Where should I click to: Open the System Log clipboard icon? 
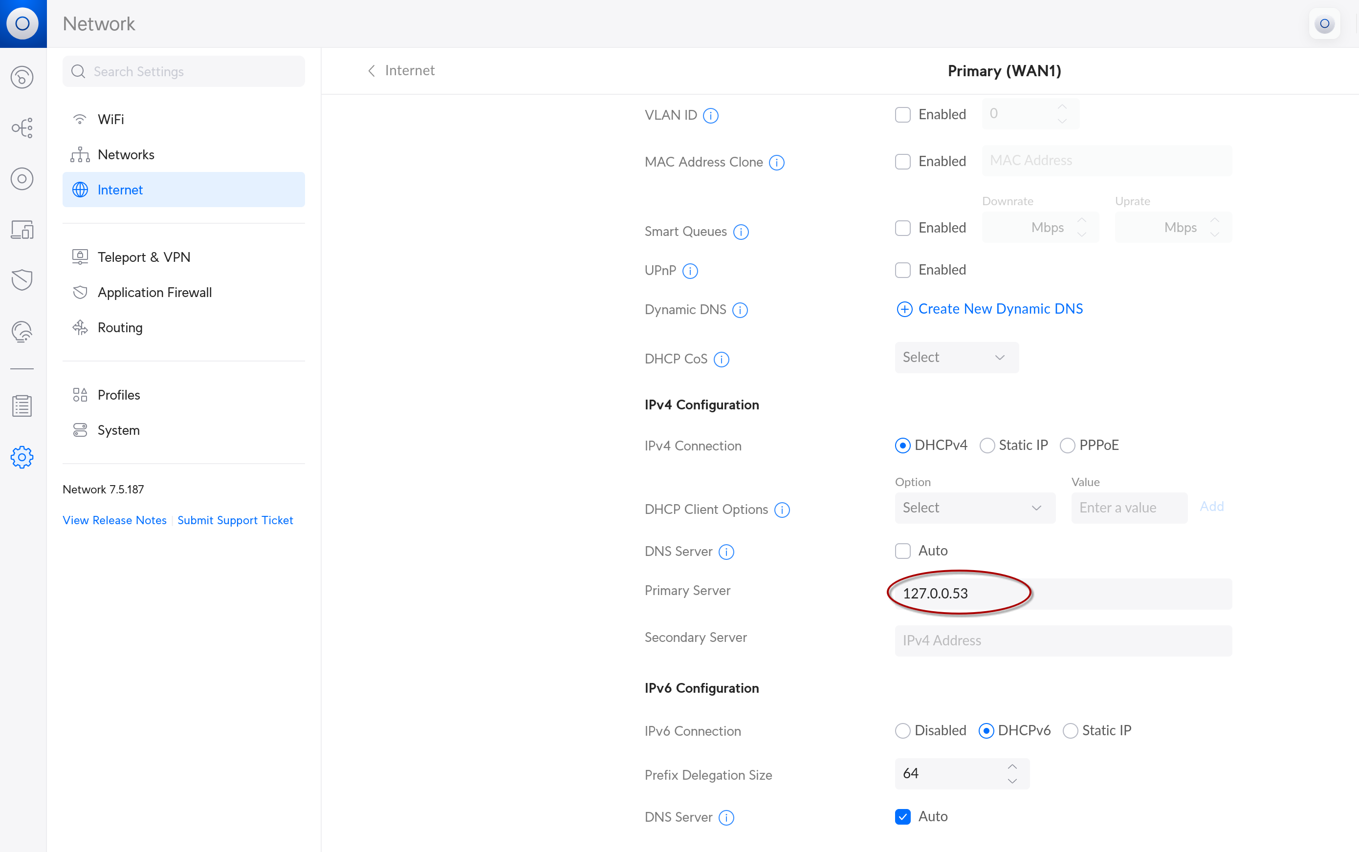click(x=22, y=405)
